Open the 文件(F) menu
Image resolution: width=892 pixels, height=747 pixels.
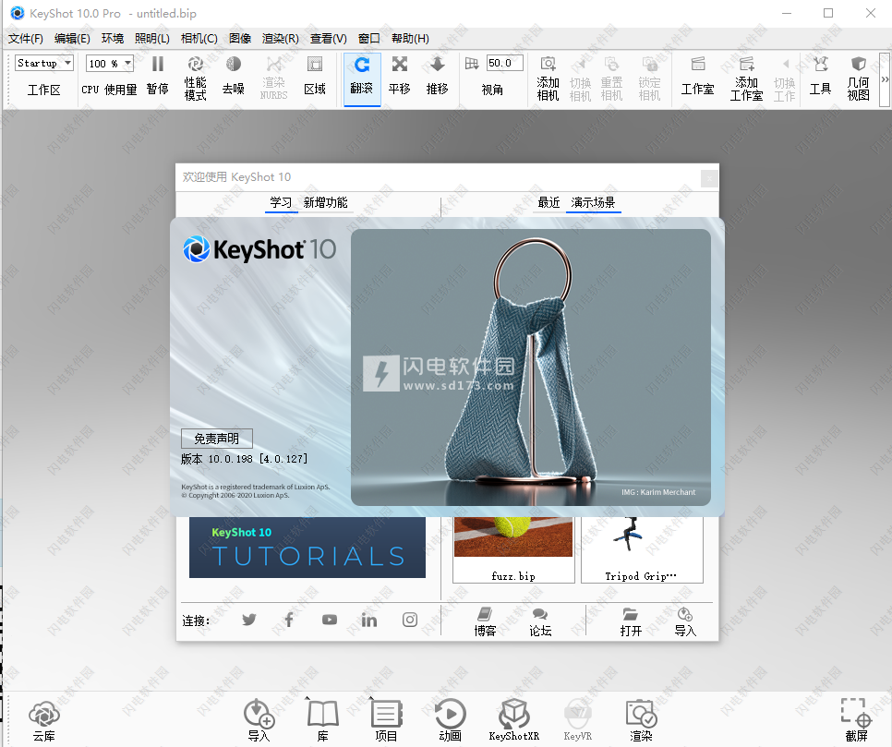pyautogui.click(x=26, y=39)
